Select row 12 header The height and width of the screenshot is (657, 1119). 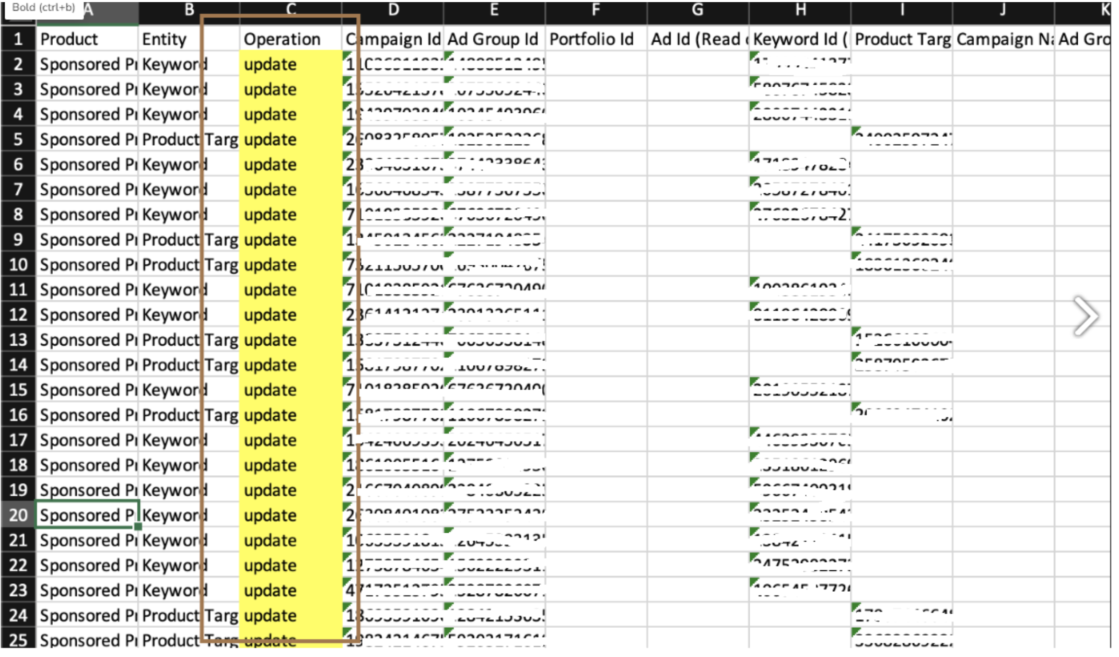click(18, 315)
